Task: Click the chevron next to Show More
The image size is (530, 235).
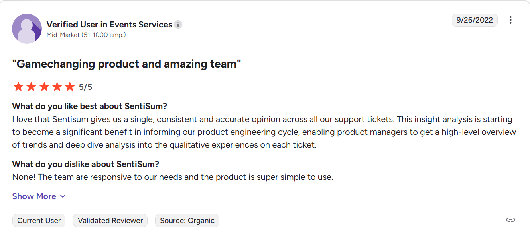Action: pos(63,196)
